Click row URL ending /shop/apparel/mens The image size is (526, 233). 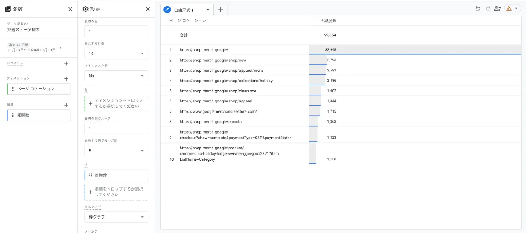[x=221, y=70]
